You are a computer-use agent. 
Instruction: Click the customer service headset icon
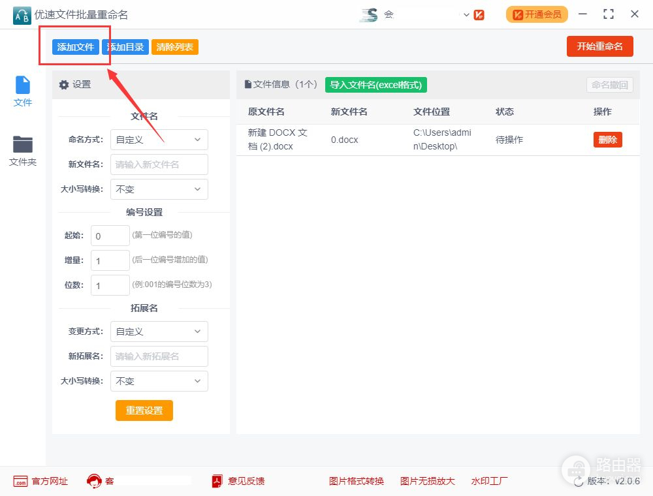94,481
